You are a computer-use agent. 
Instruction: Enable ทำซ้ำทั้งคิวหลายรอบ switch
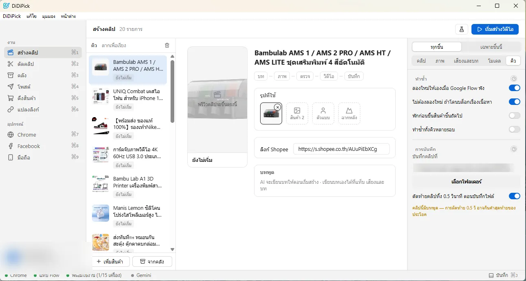pos(515,129)
